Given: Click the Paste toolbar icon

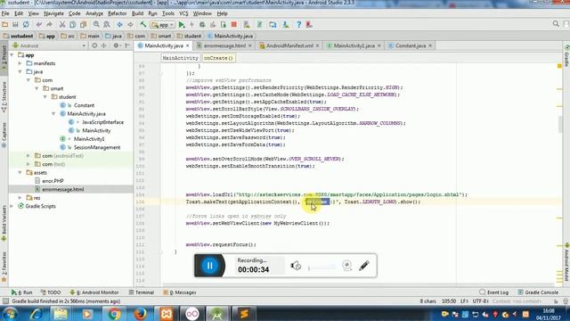Looking at the screenshot, I should (x=83, y=25).
